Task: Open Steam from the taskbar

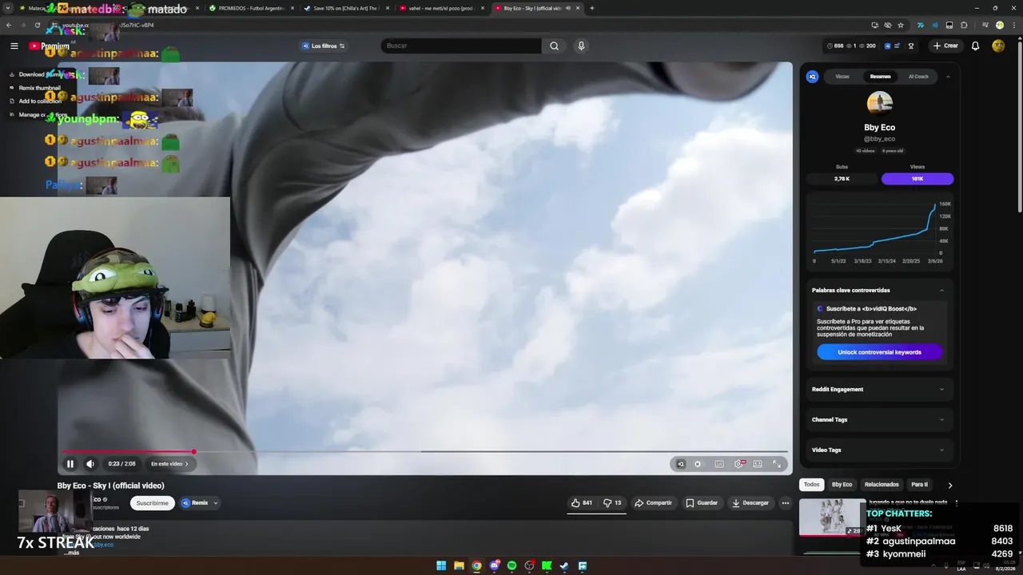Action: (x=564, y=566)
